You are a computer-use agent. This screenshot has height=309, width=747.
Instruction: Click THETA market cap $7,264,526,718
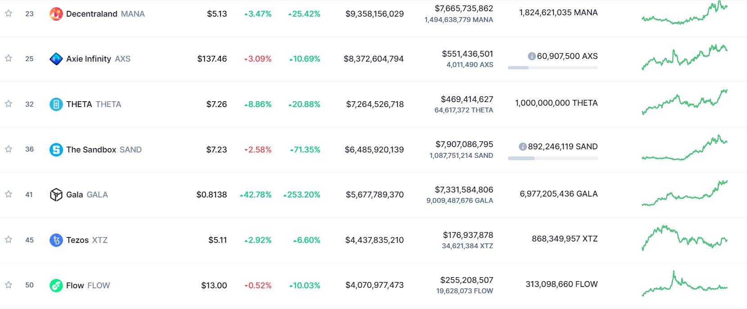tap(375, 104)
